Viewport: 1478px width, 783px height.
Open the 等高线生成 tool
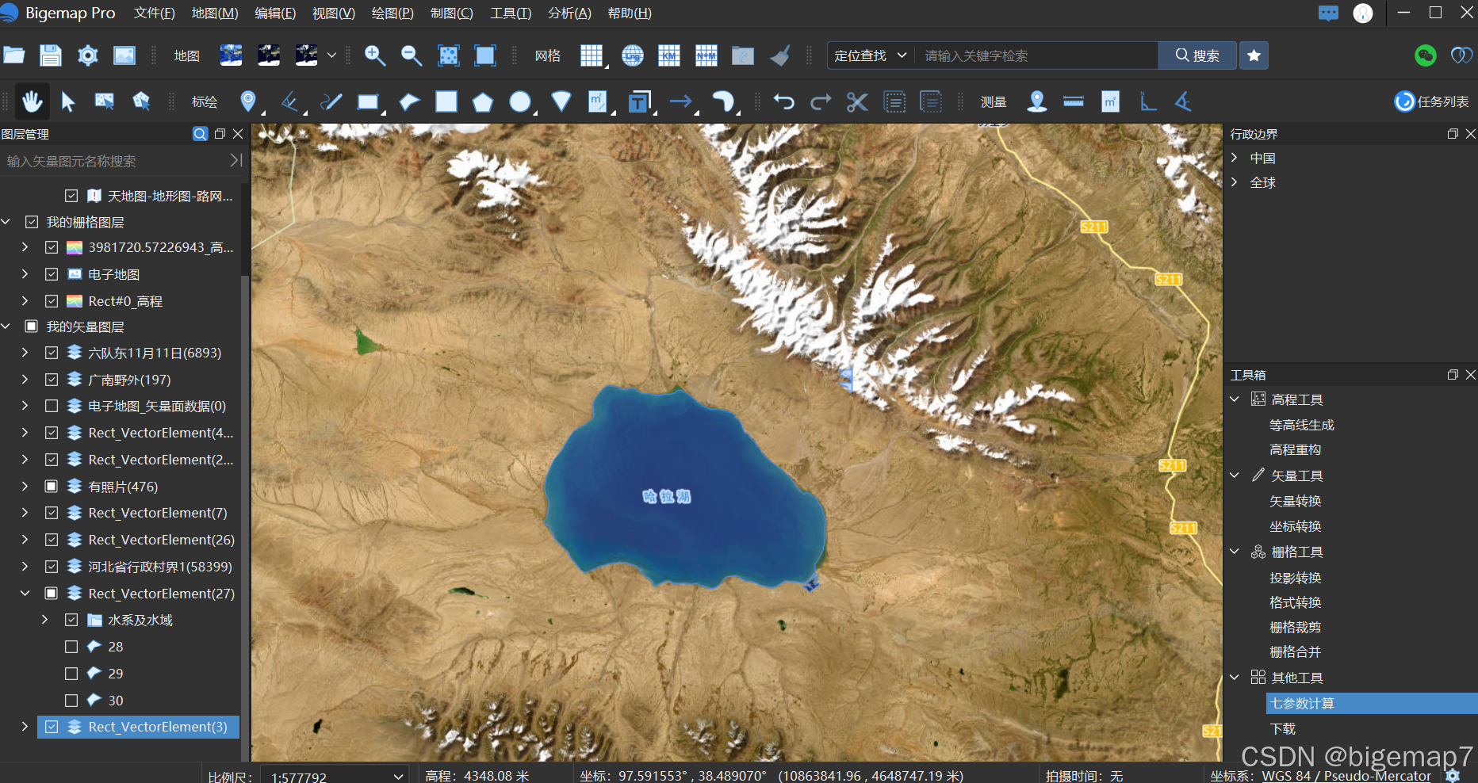tap(1302, 425)
